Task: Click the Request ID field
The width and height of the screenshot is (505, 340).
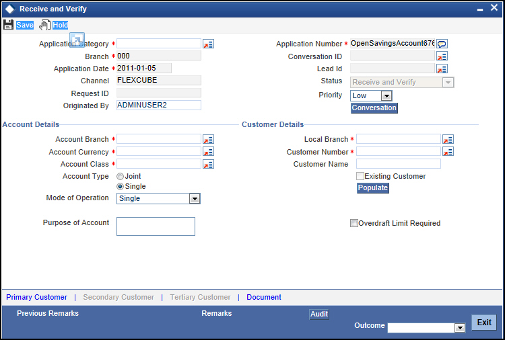Action: point(159,93)
